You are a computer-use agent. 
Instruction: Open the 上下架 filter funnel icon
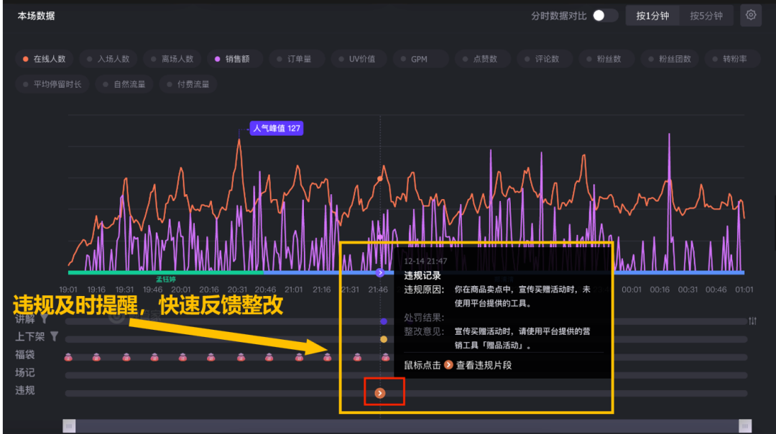point(55,336)
